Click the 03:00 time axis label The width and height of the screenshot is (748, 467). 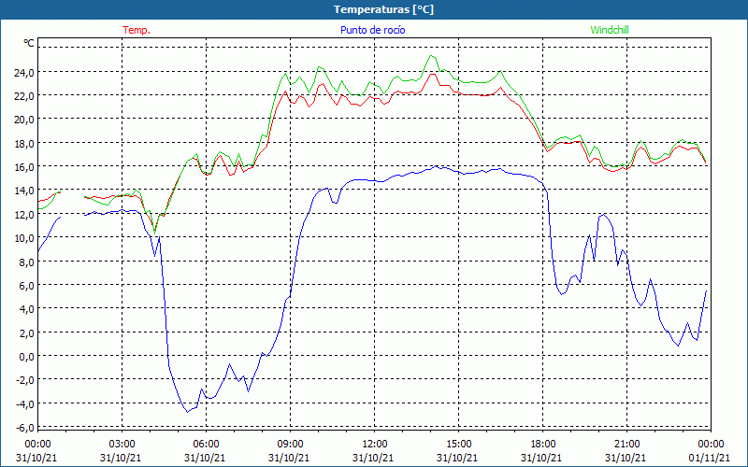[x=122, y=445]
